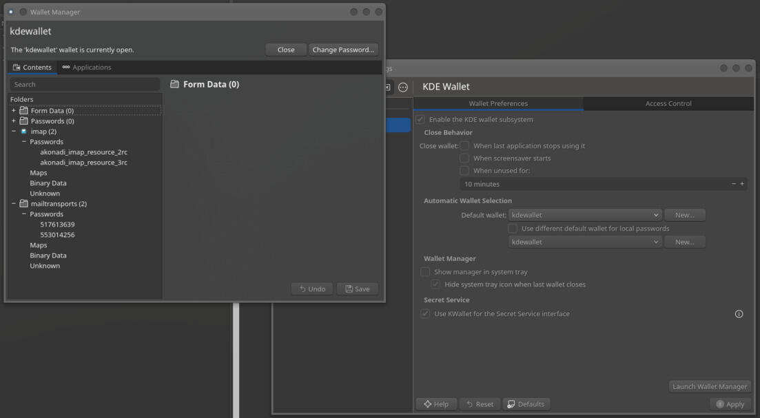Select the mailtransports (2) folder icon

[x=23, y=204]
